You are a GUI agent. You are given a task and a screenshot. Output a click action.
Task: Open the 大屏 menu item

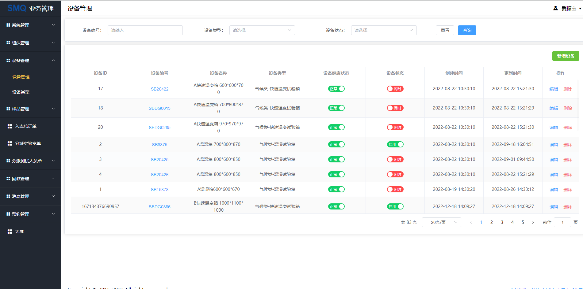(31, 232)
